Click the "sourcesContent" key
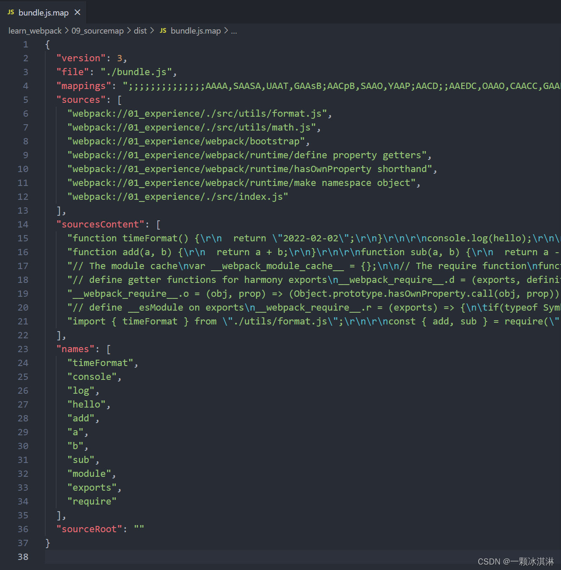Viewport: 561px width, 570px height. (100, 225)
